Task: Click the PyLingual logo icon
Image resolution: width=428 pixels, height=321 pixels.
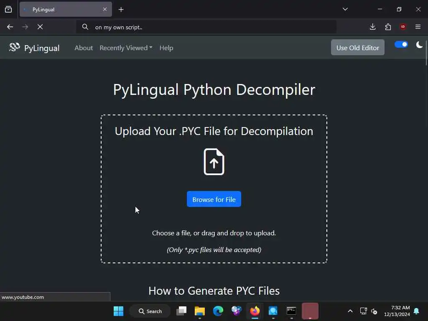Action: tap(15, 48)
